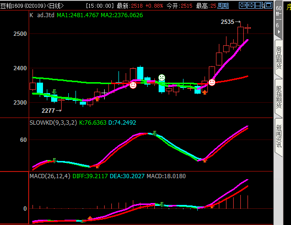
Task: Click the K:76.6363 value
Action: (93, 123)
